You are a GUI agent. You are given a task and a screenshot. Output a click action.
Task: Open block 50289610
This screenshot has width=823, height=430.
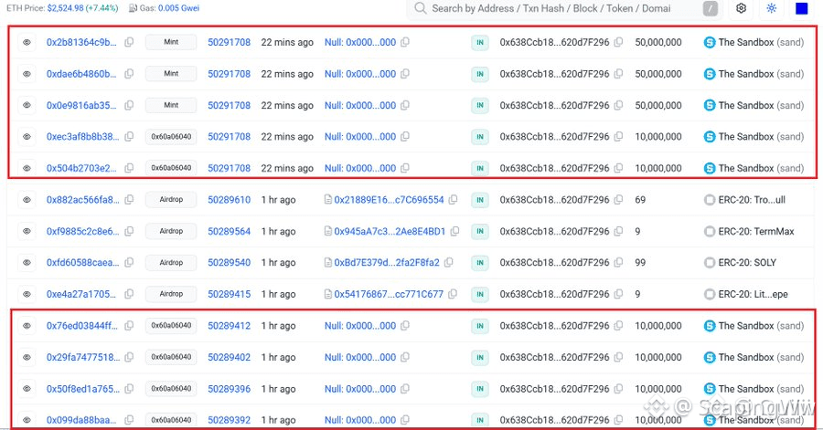[x=229, y=200]
